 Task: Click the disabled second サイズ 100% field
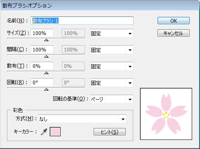coord(73,33)
